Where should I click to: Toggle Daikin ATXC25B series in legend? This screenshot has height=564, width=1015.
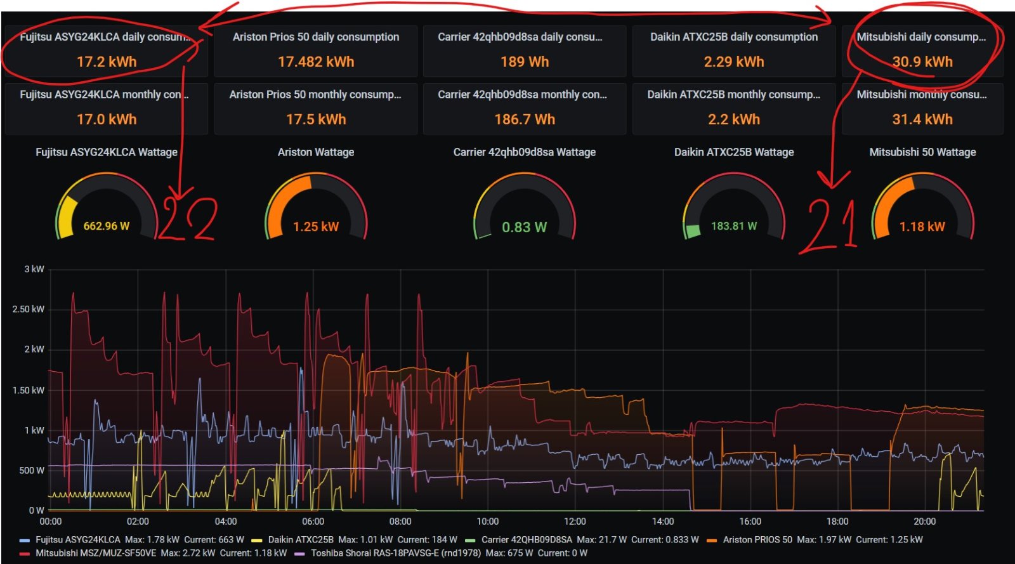(301, 540)
